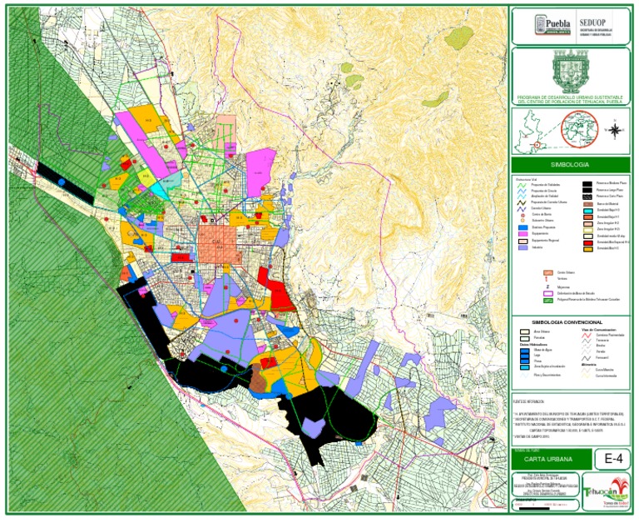This screenshot has height=523, width=639.
Task: Click the dark zigzag Ferrocarril symbol
Action: pyautogui.click(x=587, y=358)
